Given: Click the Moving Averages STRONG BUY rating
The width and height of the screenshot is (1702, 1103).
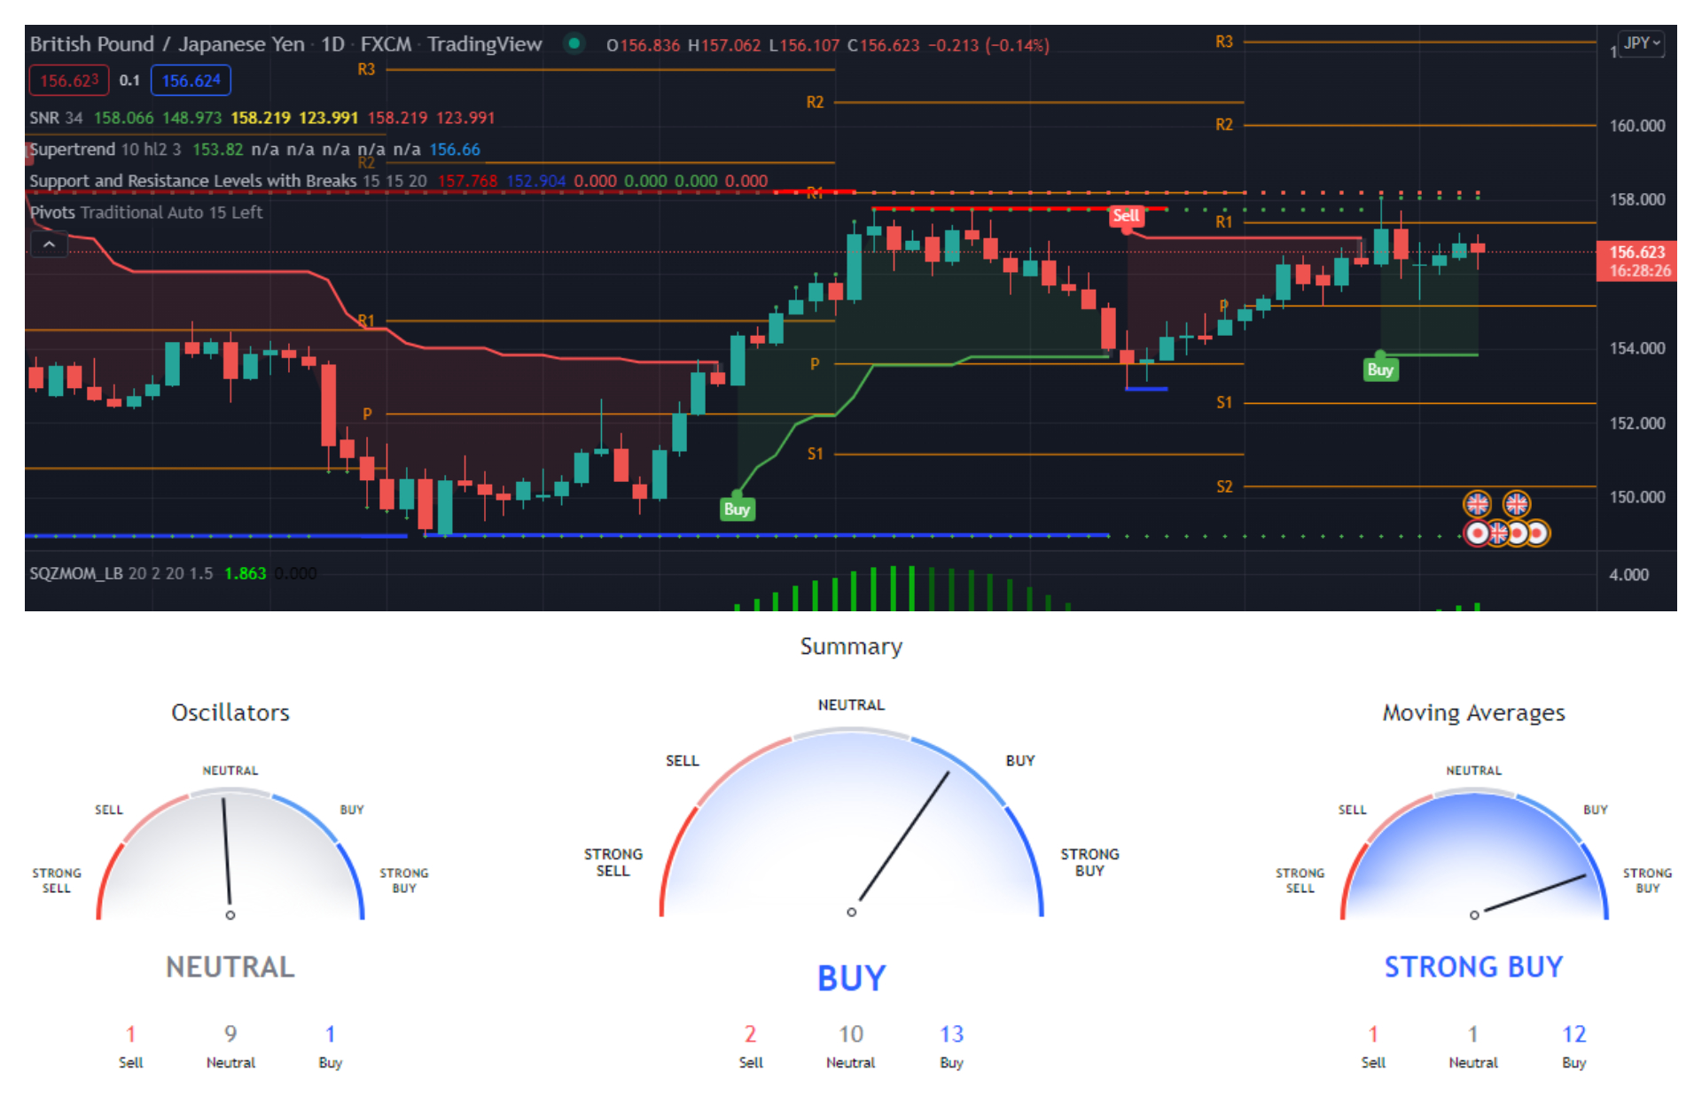Looking at the screenshot, I should click(x=1473, y=967).
